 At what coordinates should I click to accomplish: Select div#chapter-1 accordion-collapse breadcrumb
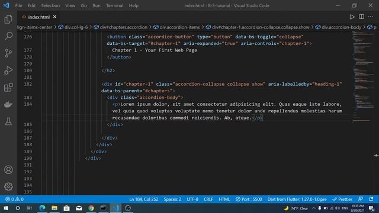pyautogui.click(x=258, y=27)
